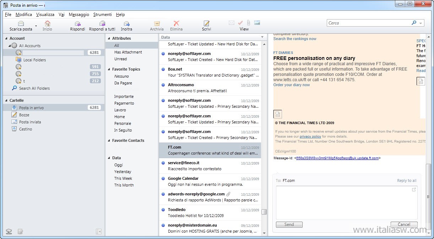This screenshot has height=239, width=434.
Task: Open the Scarica posta dropdown arrow
Action: (x=36, y=26)
